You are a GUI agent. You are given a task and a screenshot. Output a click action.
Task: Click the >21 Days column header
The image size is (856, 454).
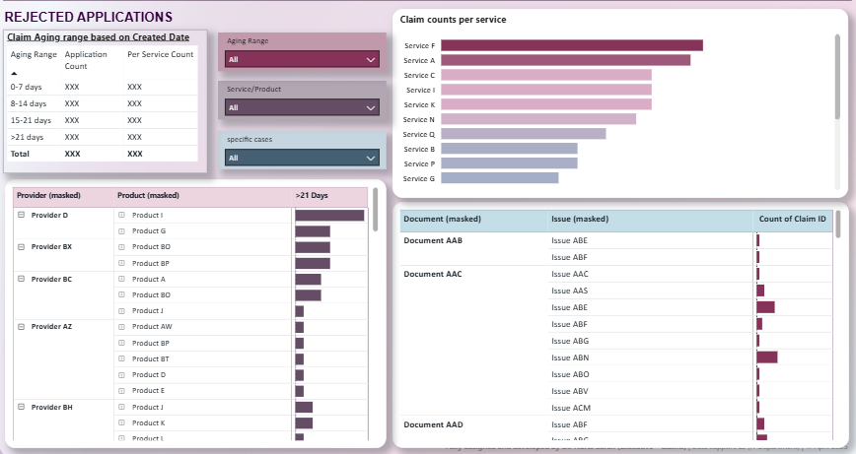[312, 195]
